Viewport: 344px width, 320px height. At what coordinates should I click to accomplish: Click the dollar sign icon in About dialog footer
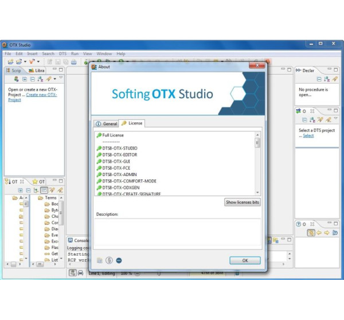109,260
